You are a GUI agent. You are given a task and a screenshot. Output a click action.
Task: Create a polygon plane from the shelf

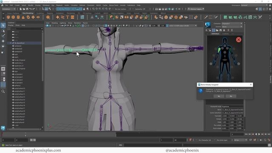pyautogui.click(x=33, y=17)
